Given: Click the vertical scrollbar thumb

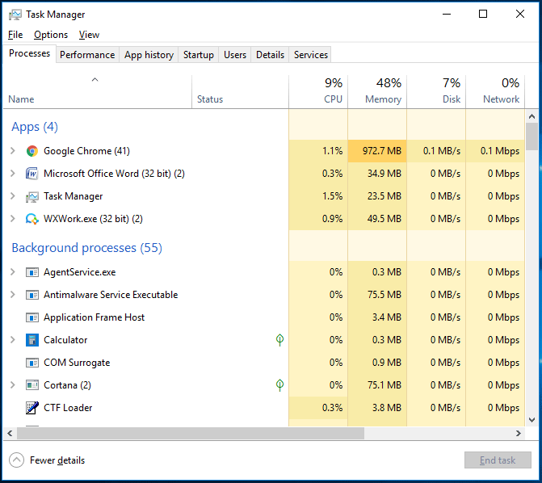Looking at the screenshot, I should click(x=532, y=136).
